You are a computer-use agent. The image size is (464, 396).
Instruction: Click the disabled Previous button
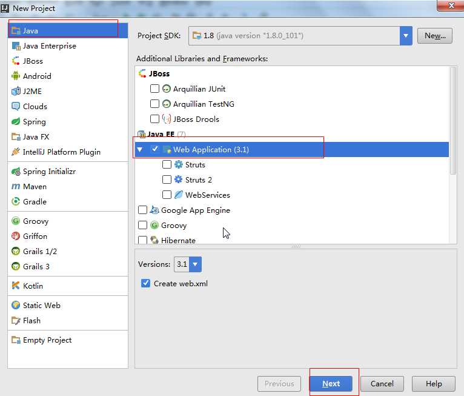(279, 383)
